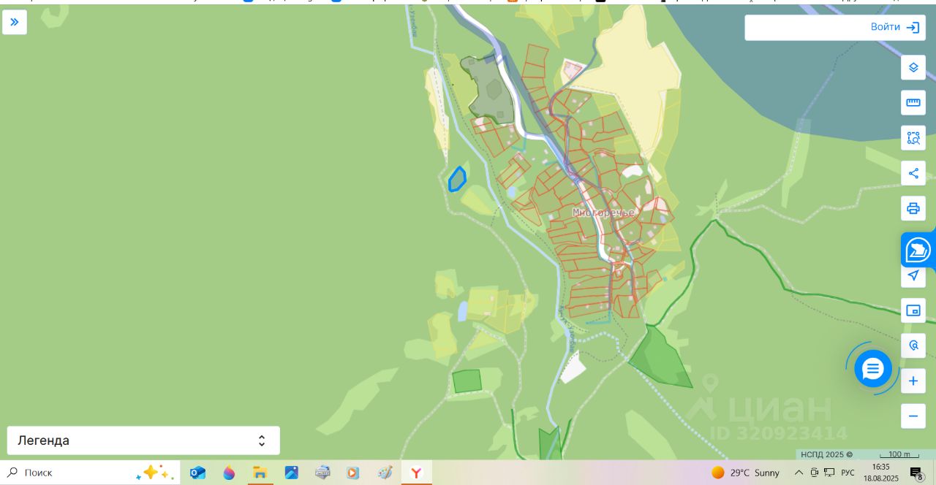Center map on my location
Viewport: 936px width, 485px height.
pos(913,275)
